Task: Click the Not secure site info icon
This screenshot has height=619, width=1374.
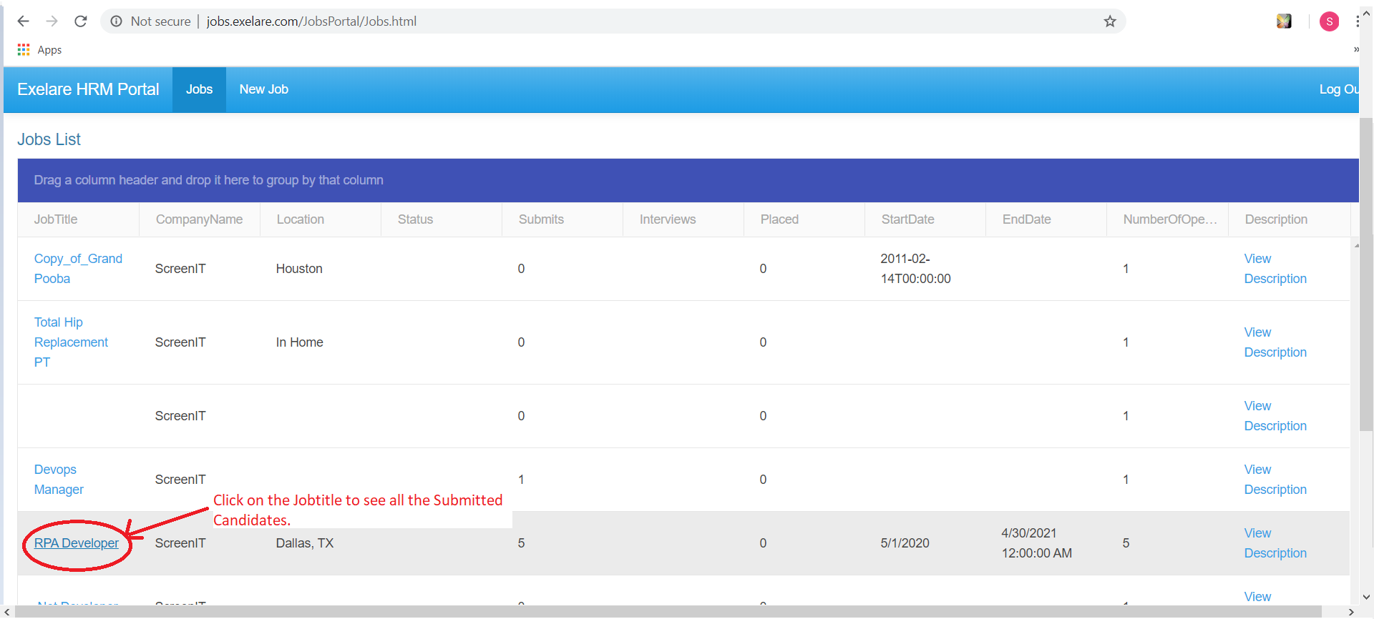Action: [x=116, y=21]
